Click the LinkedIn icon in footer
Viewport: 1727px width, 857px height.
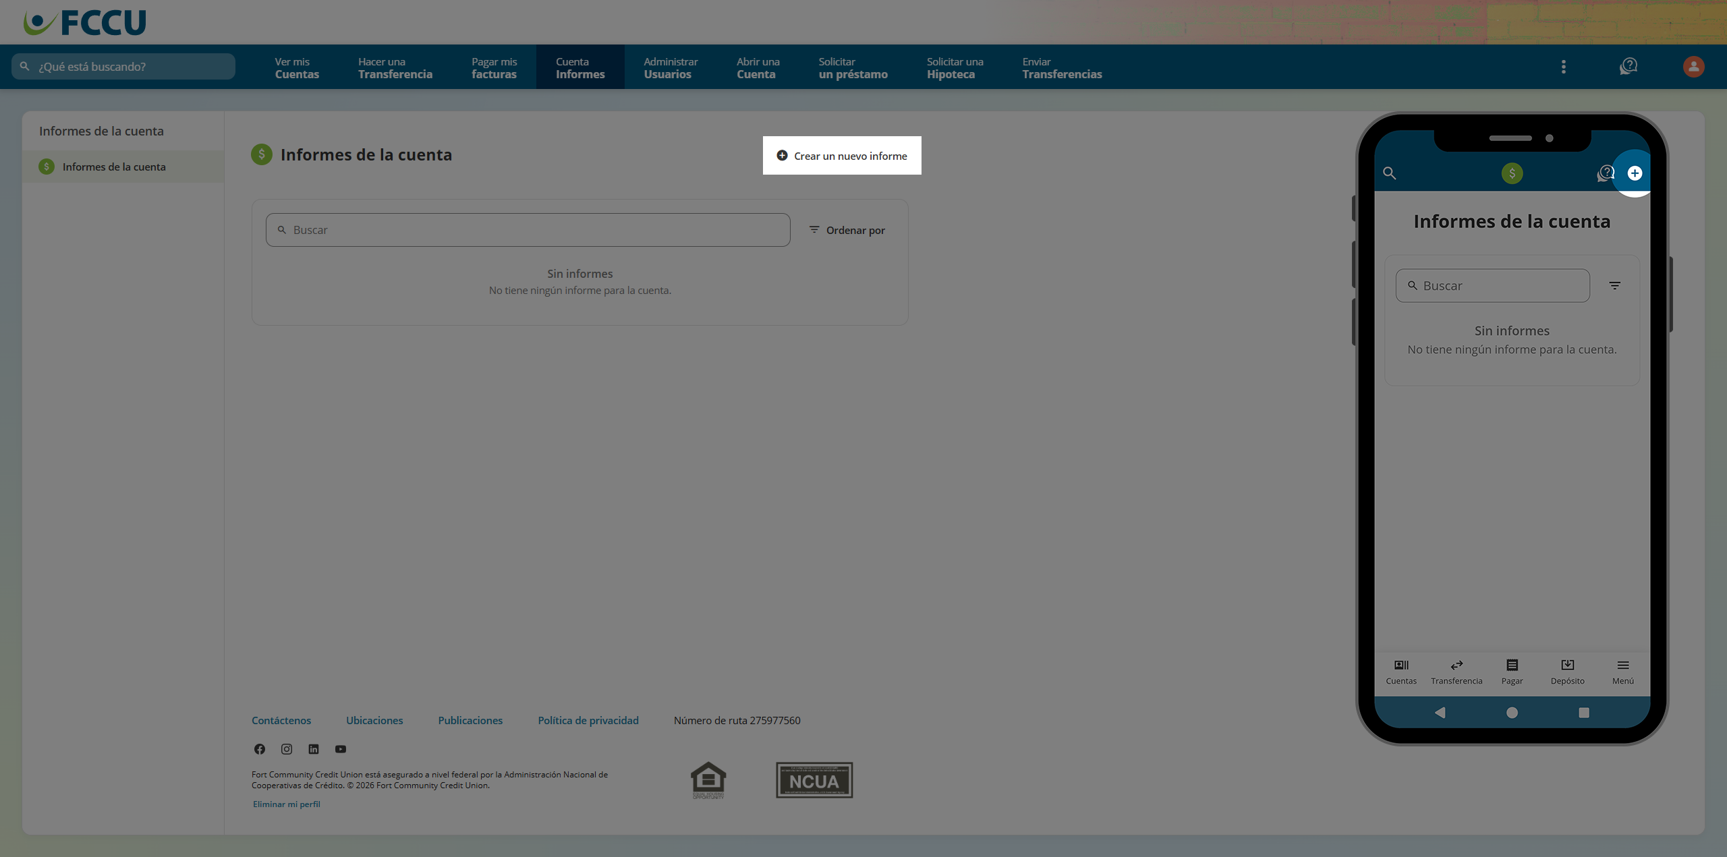pyautogui.click(x=314, y=749)
